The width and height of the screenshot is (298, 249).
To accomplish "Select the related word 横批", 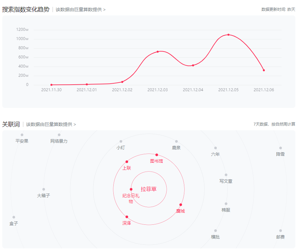I will pyautogui.click(x=215, y=237).
